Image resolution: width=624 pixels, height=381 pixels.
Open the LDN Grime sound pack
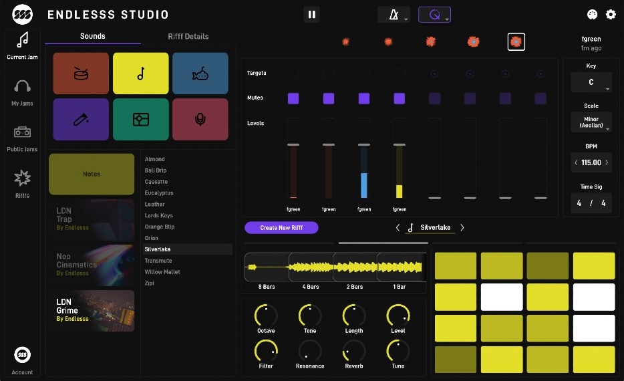coord(92,311)
